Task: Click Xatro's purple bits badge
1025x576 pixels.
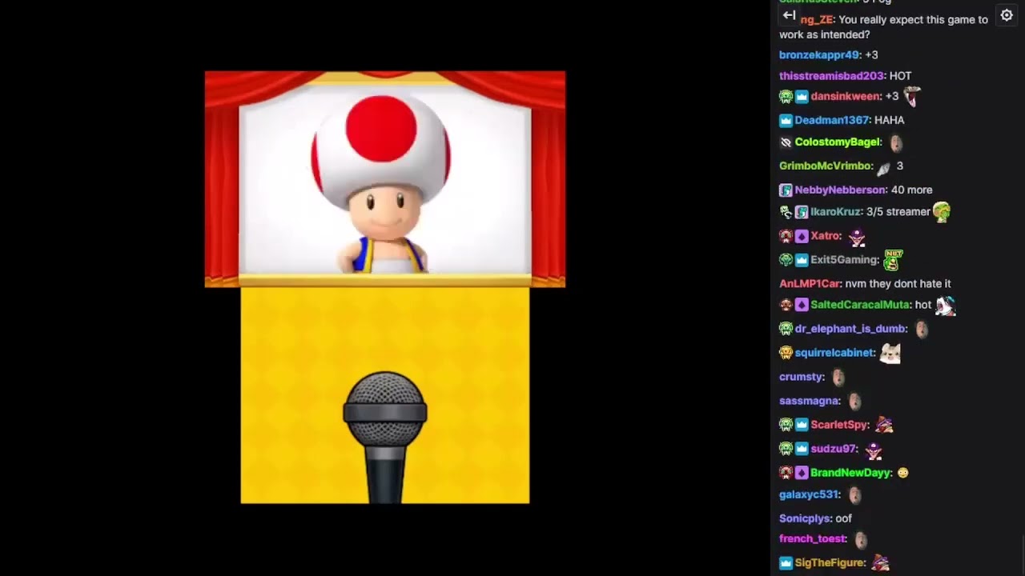Action: pos(802,237)
